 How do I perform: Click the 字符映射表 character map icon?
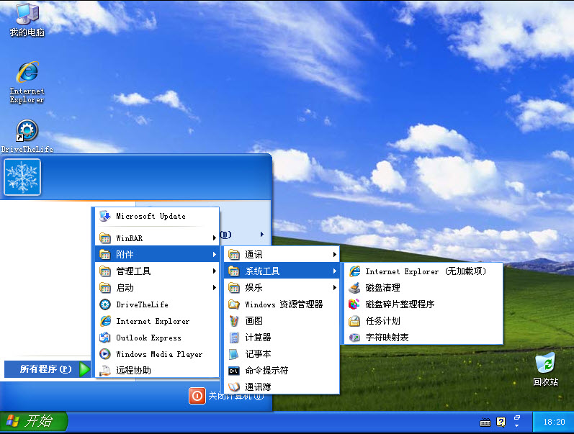(x=354, y=338)
